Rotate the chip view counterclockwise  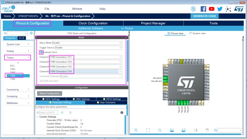pos(184,130)
